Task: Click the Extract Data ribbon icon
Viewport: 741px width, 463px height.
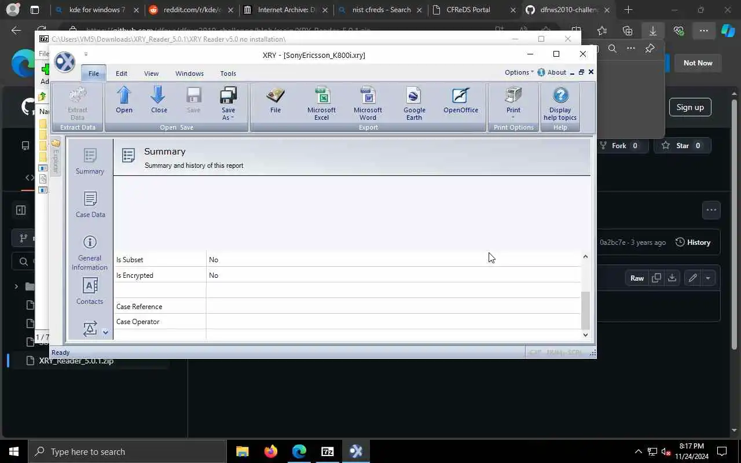Action: pos(78,103)
